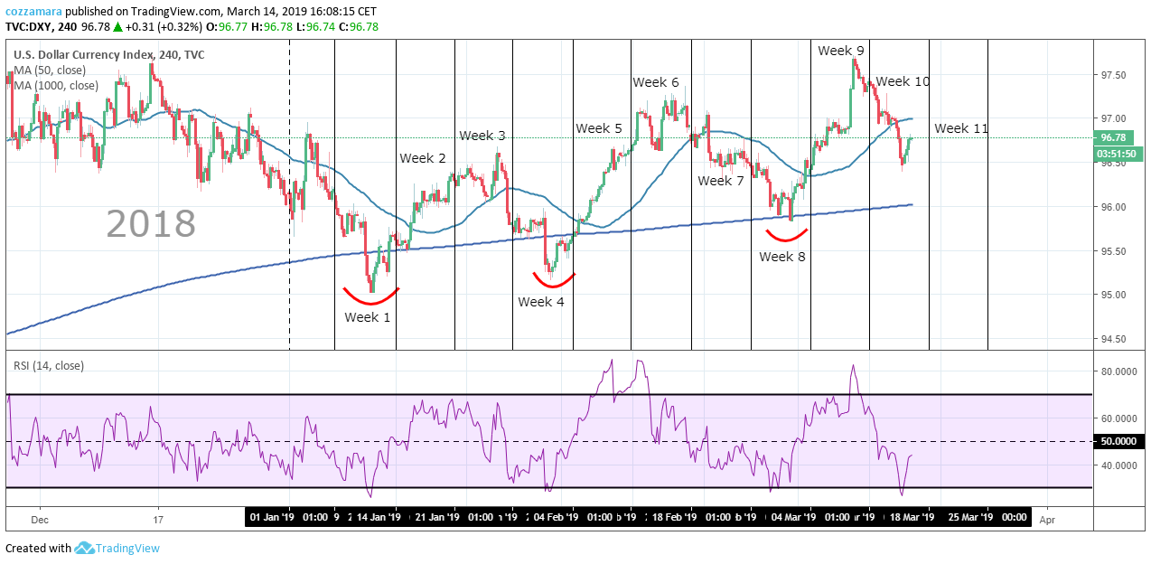This screenshot has height=564, width=1151.
Task: Click the 18 Mar '19 date marker
Action: [913, 517]
